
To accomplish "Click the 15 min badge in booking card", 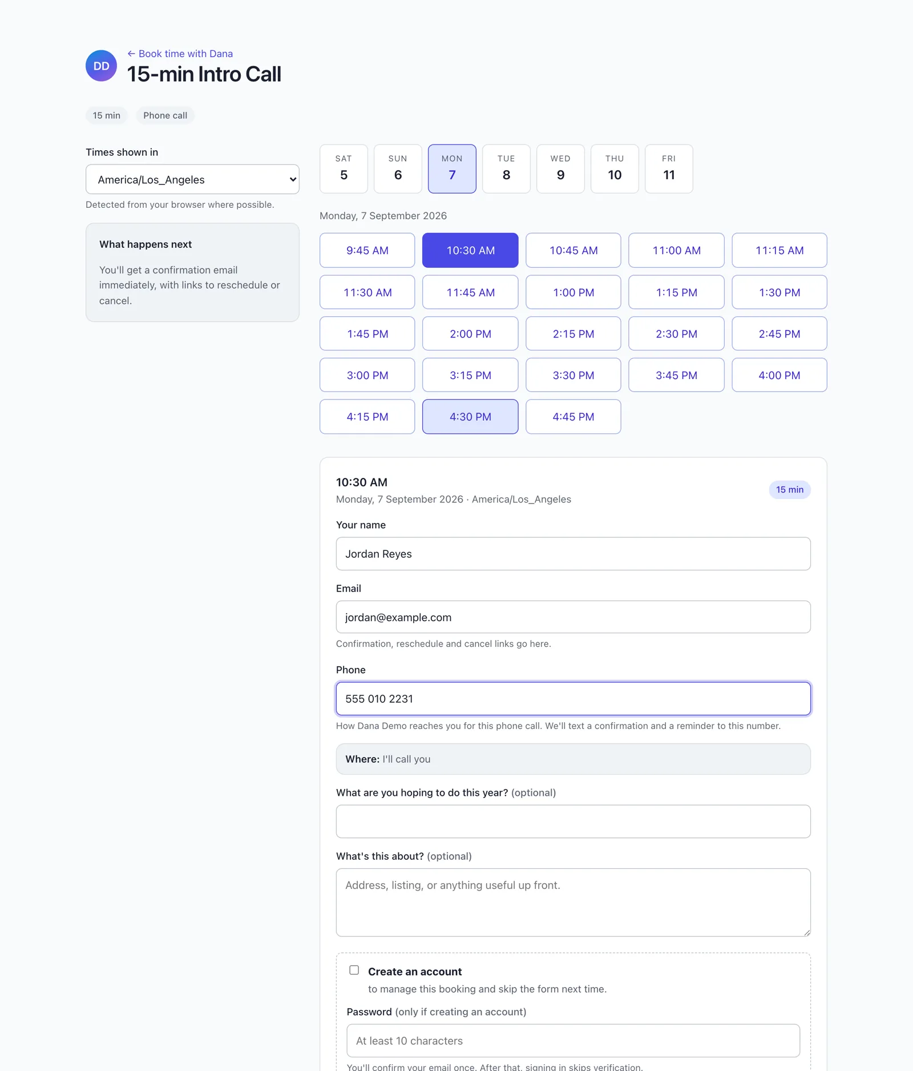I will (x=790, y=490).
